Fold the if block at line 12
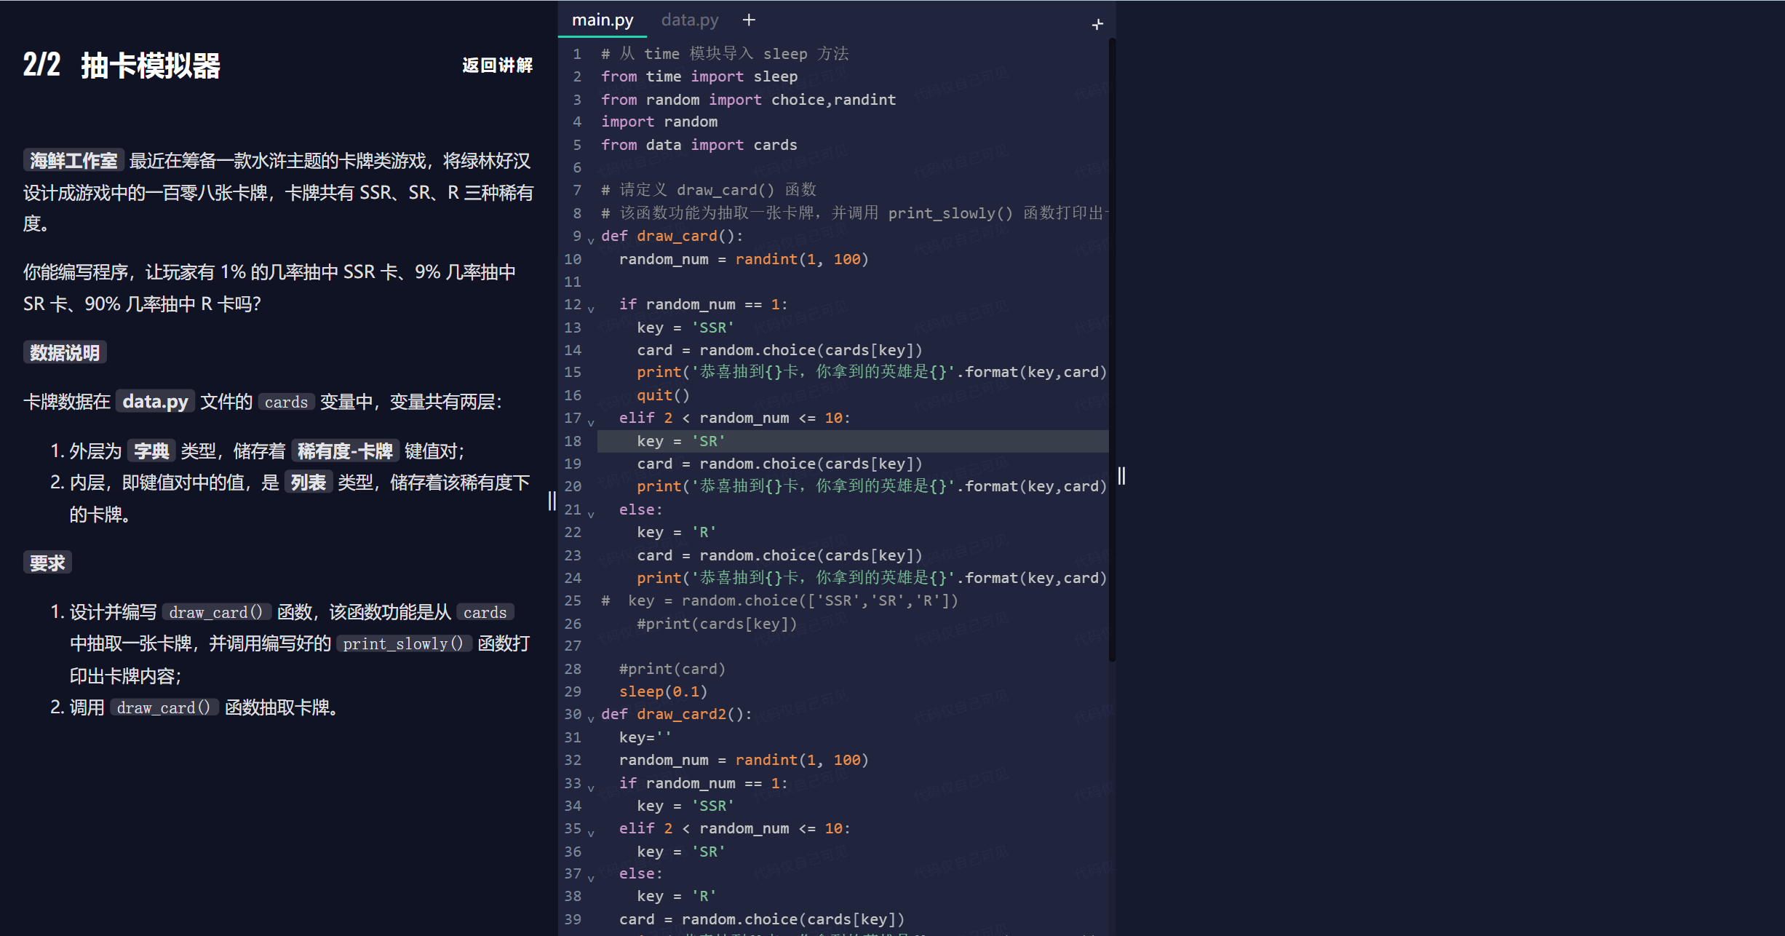The height and width of the screenshot is (936, 1785). [591, 309]
